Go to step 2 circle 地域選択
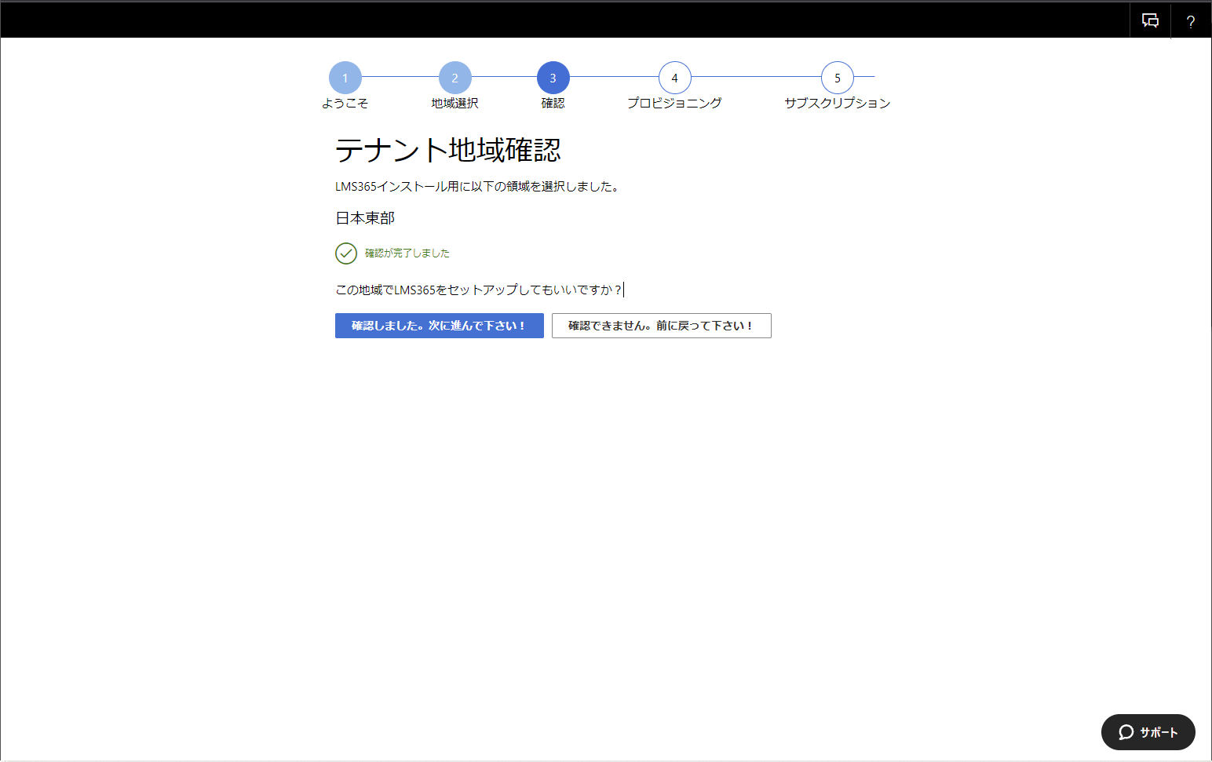 [x=454, y=78]
